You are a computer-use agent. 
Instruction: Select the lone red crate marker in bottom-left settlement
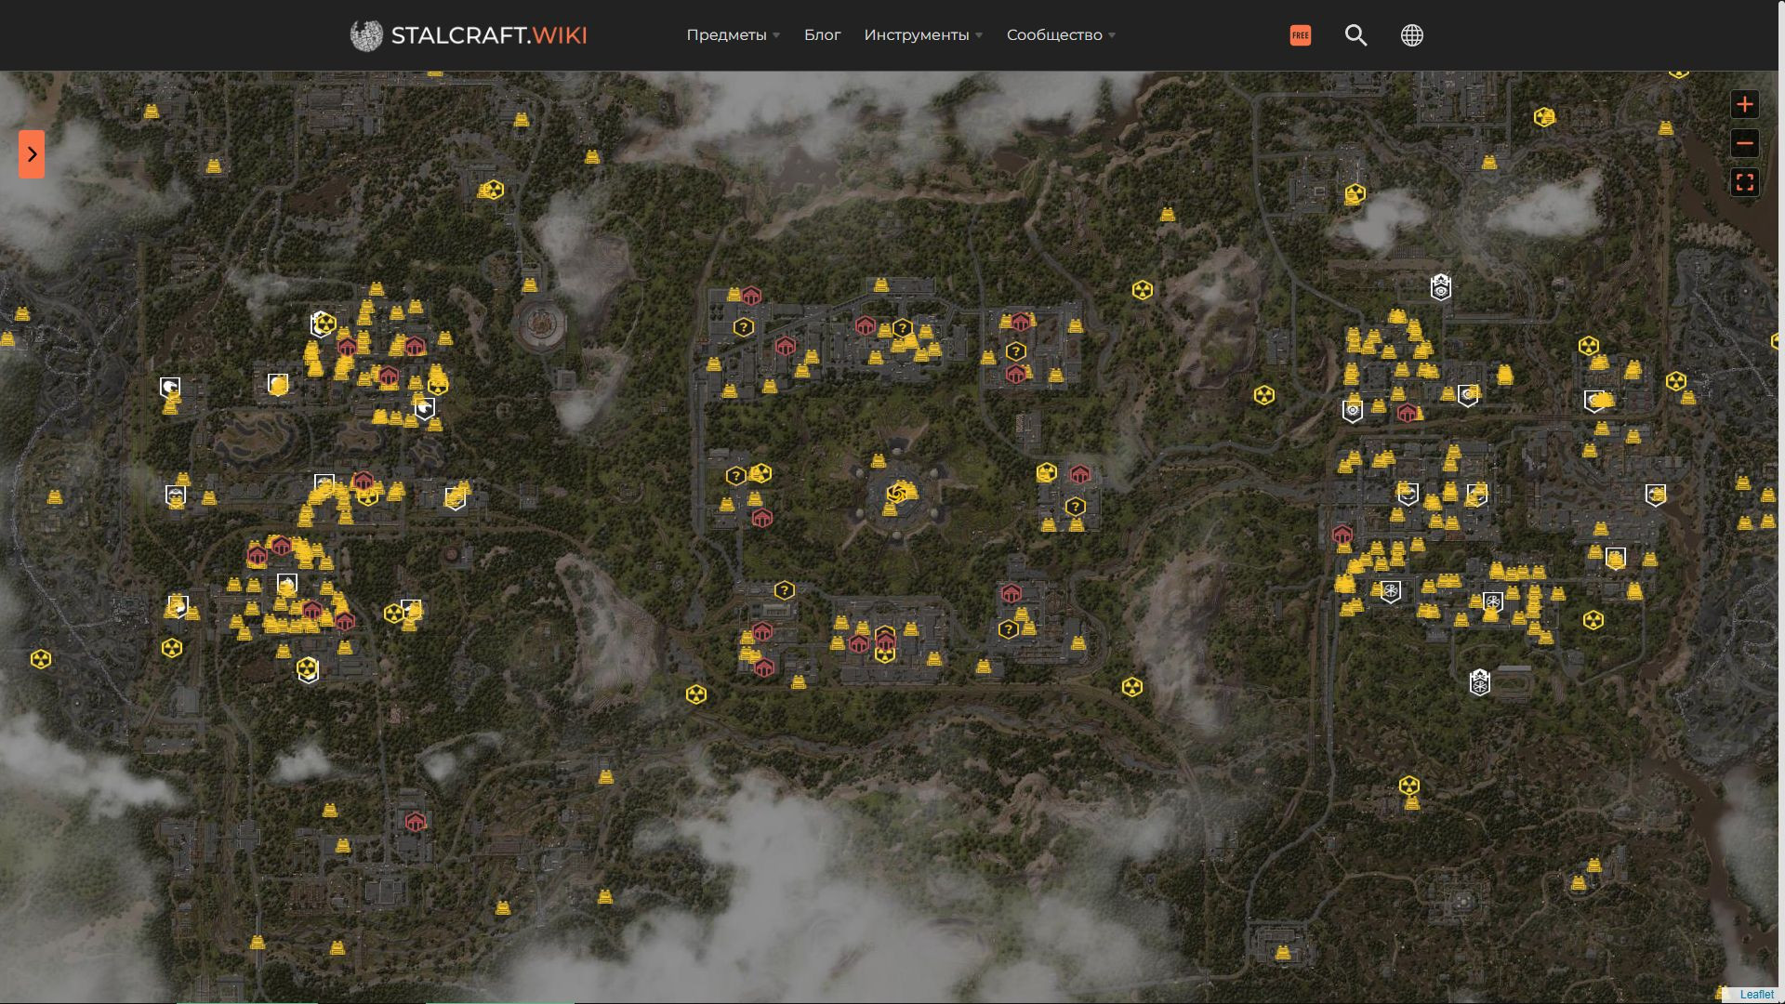click(x=416, y=822)
